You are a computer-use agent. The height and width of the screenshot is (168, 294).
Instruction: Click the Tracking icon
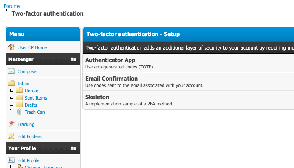coord(11,124)
